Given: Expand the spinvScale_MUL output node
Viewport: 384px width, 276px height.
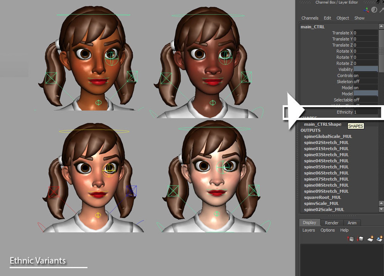Looking at the screenshot, I should click(321, 203).
